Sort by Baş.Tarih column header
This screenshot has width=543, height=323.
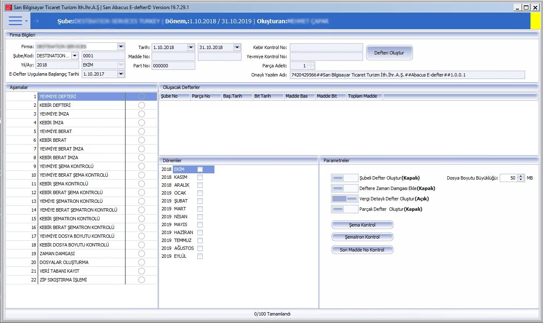click(237, 96)
